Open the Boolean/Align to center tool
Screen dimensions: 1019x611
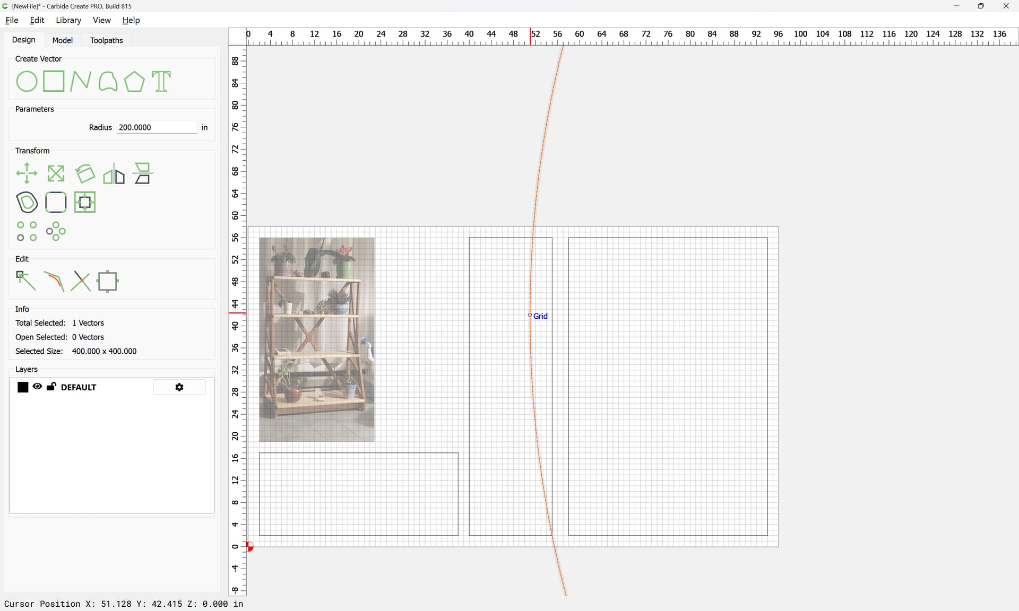pos(85,202)
